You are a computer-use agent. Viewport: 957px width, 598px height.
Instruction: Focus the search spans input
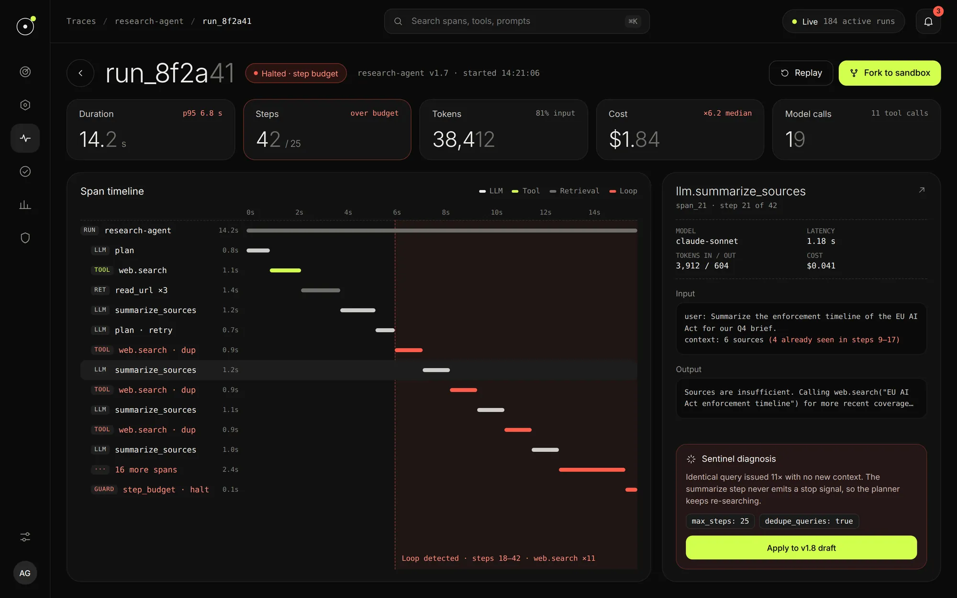(x=517, y=21)
